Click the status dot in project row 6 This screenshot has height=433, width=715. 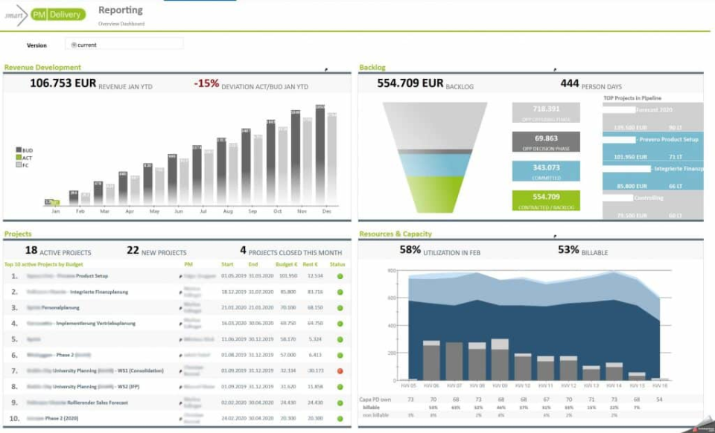pyautogui.click(x=340, y=356)
